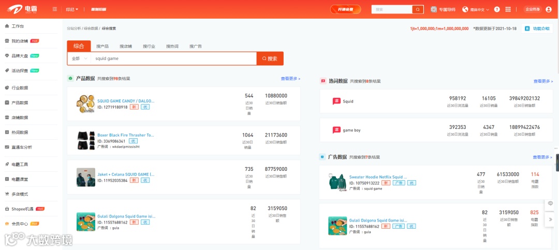Open the chat bubble floating icon

point(551,203)
